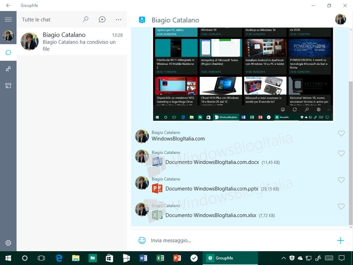353x265 pixels.
Task: Open conversation avatar at top right corner
Action: (340, 20)
